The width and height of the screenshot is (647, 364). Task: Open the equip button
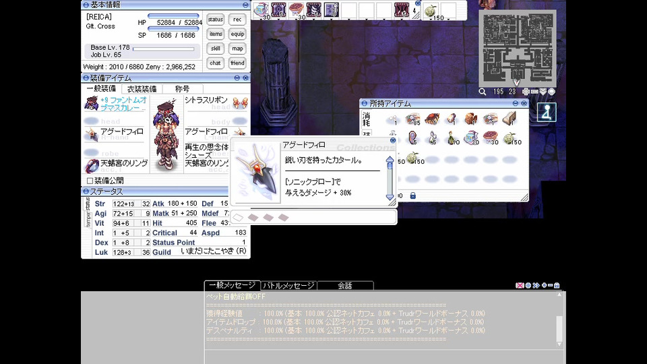pos(237,34)
